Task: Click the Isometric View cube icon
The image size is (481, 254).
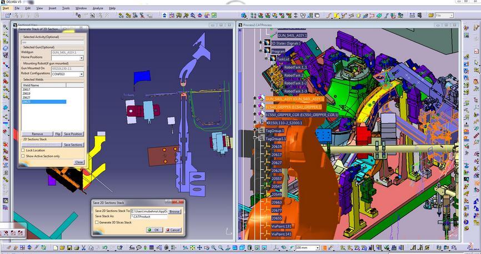Action: [x=242, y=247]
